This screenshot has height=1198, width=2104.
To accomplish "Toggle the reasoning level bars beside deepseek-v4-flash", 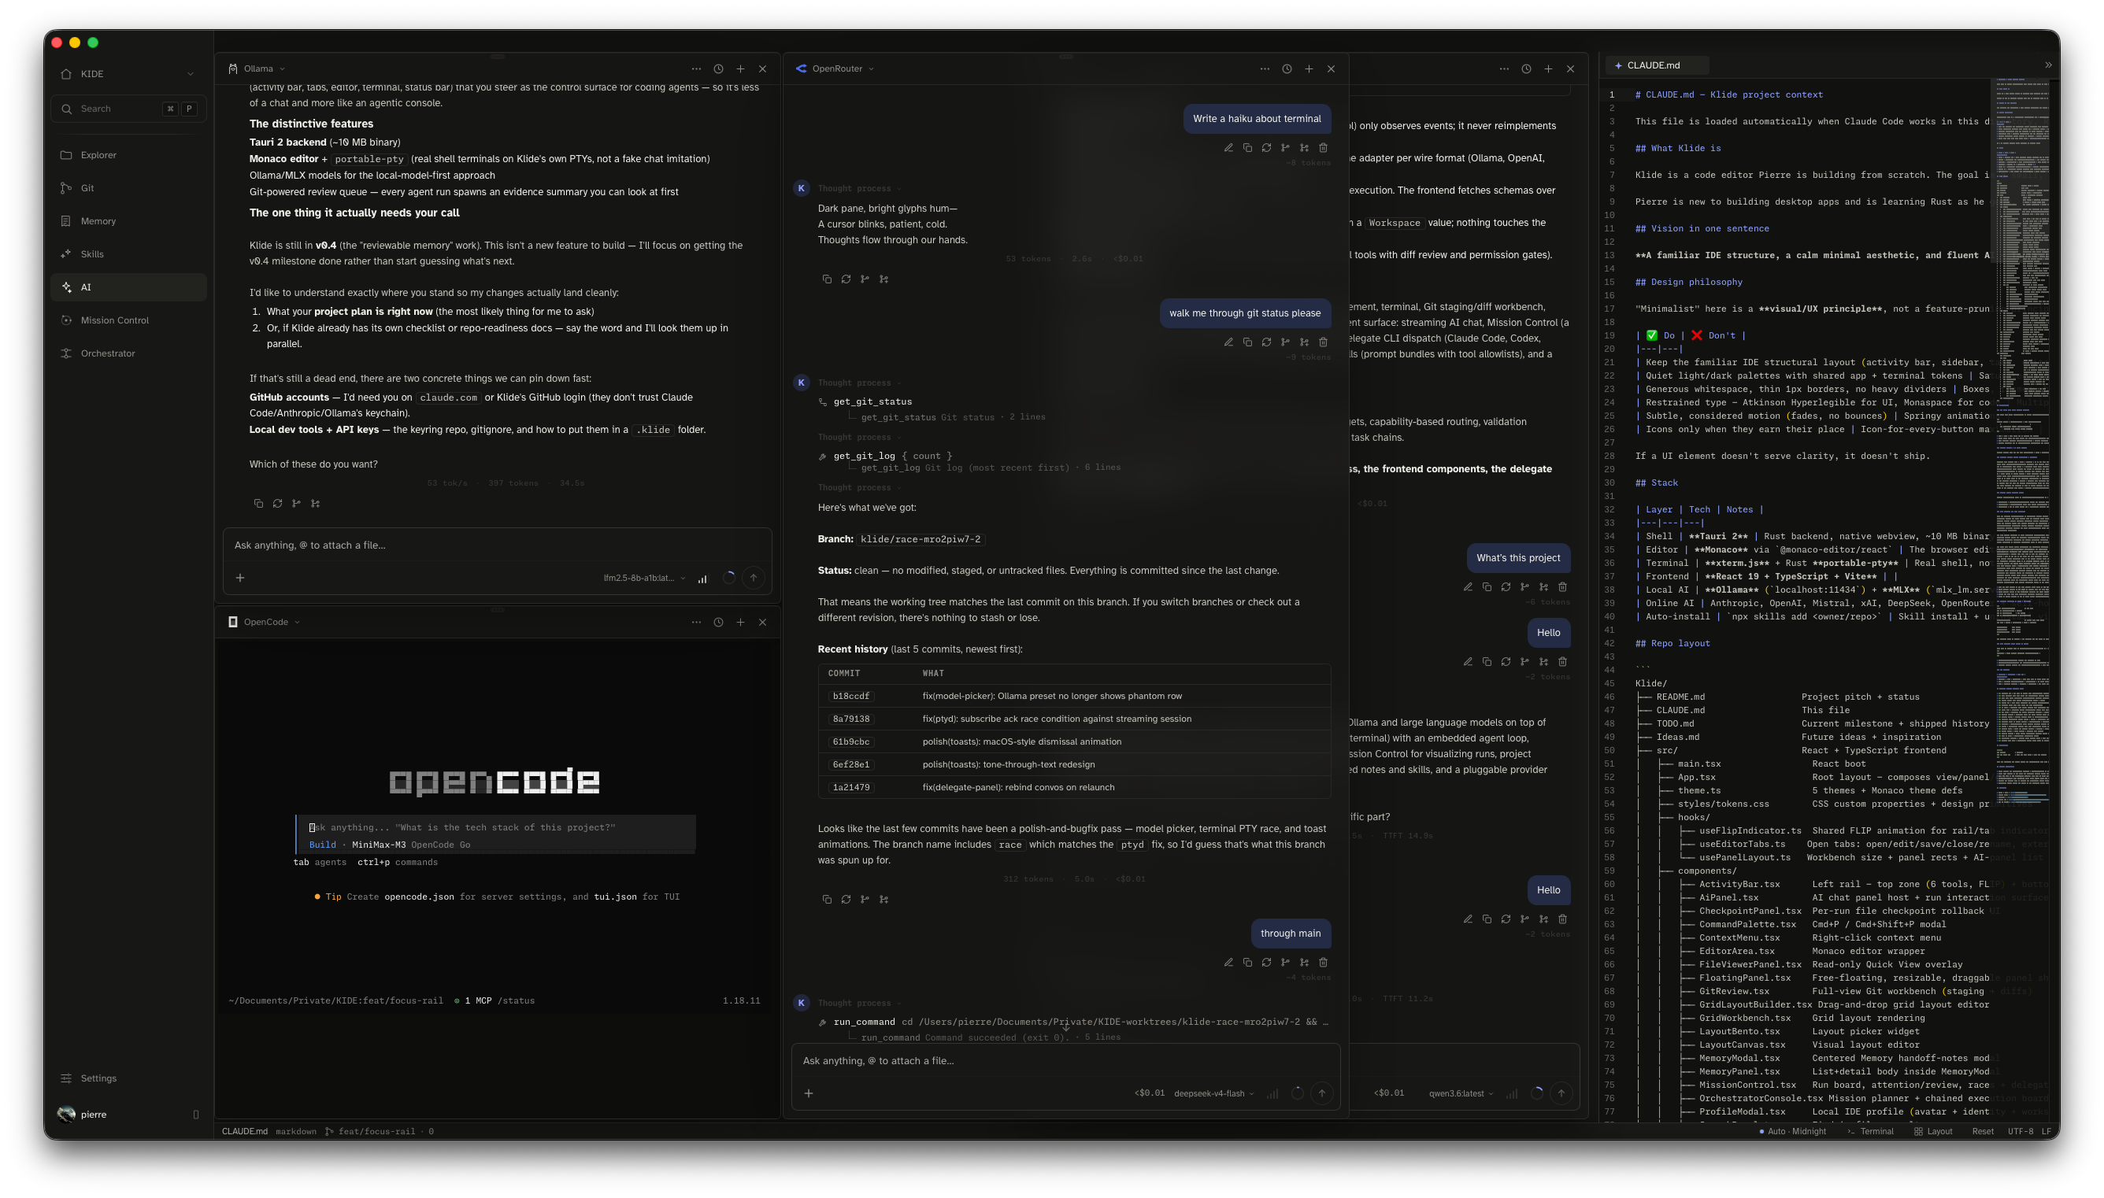I will 1272,1093.
